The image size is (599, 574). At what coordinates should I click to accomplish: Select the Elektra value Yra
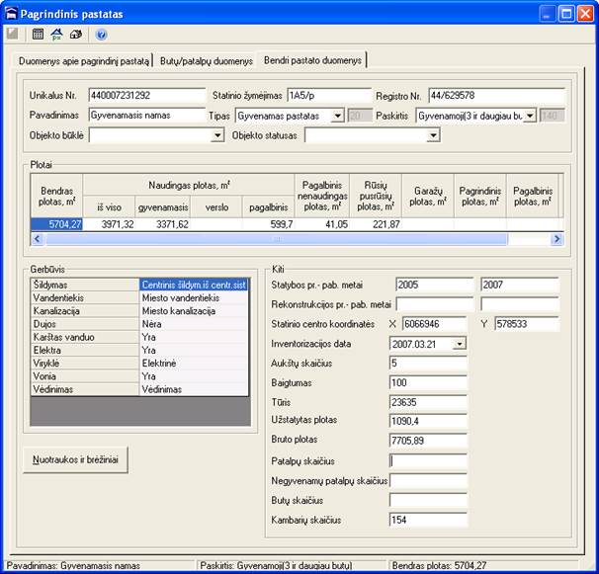(194, 350)
